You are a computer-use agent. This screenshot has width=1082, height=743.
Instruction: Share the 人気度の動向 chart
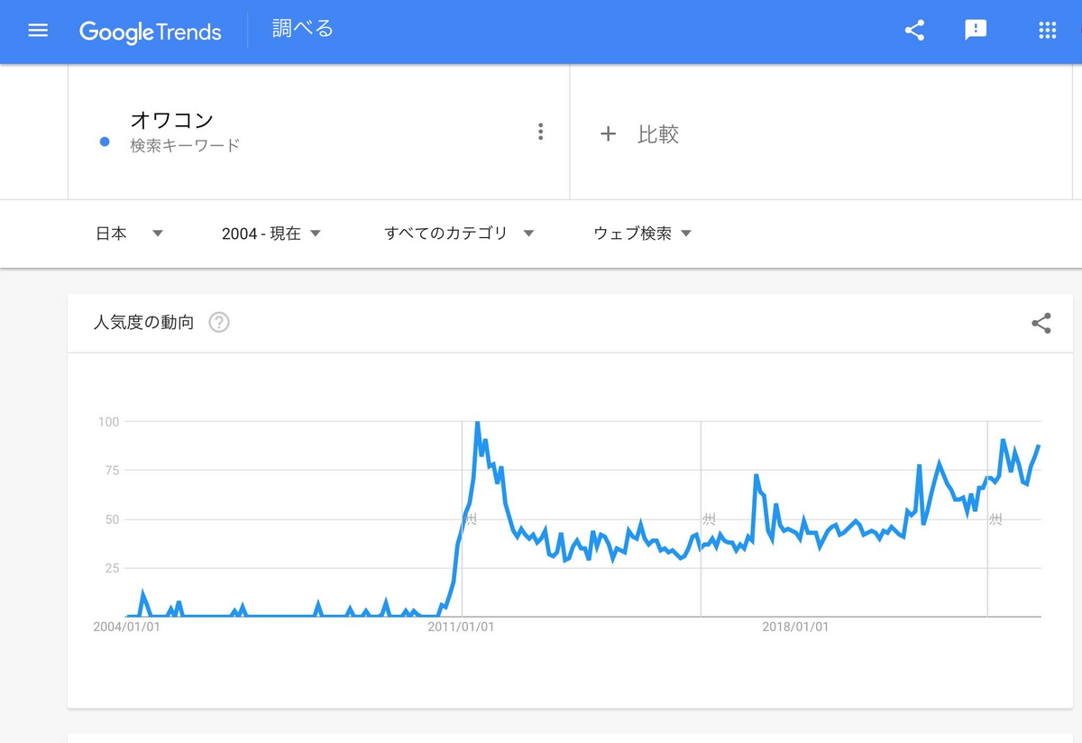tap(1041, 323)
